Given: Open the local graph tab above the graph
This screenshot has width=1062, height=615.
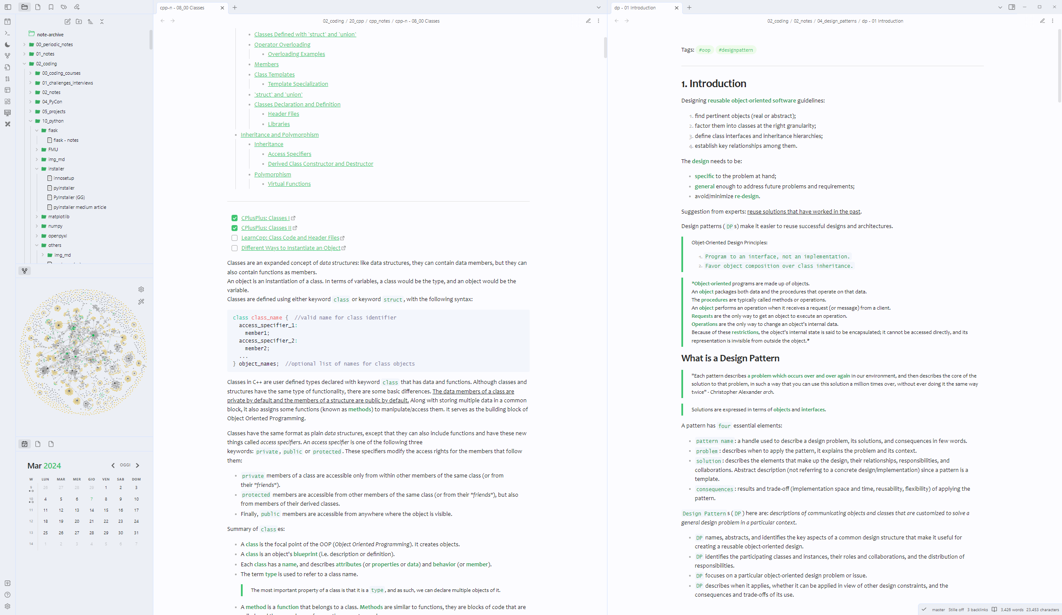Looking at the screenshot, I should pos(25,271).
